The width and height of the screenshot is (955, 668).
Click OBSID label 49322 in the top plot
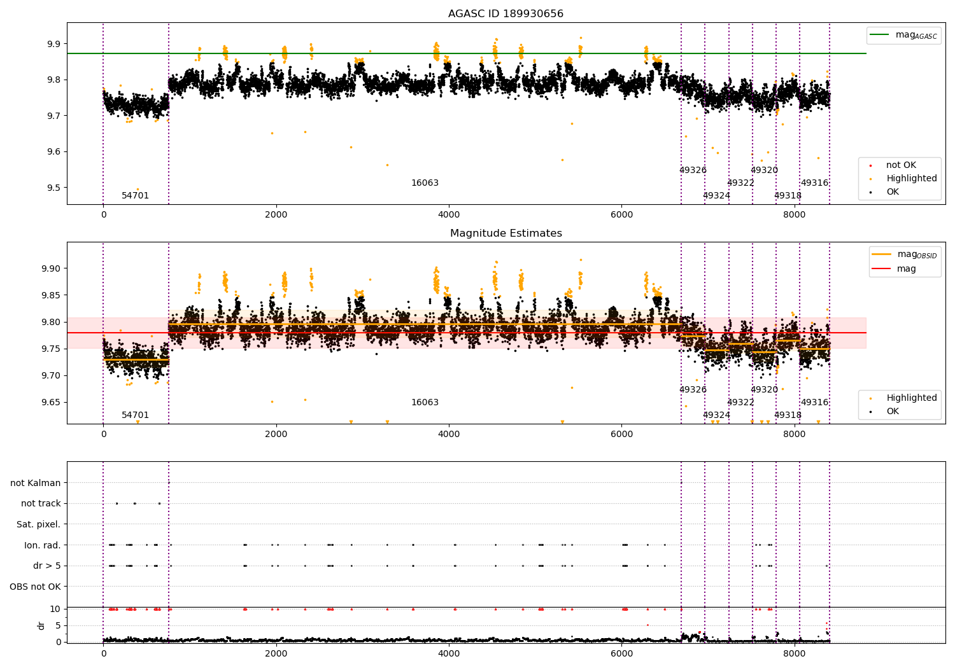(740, 183)
